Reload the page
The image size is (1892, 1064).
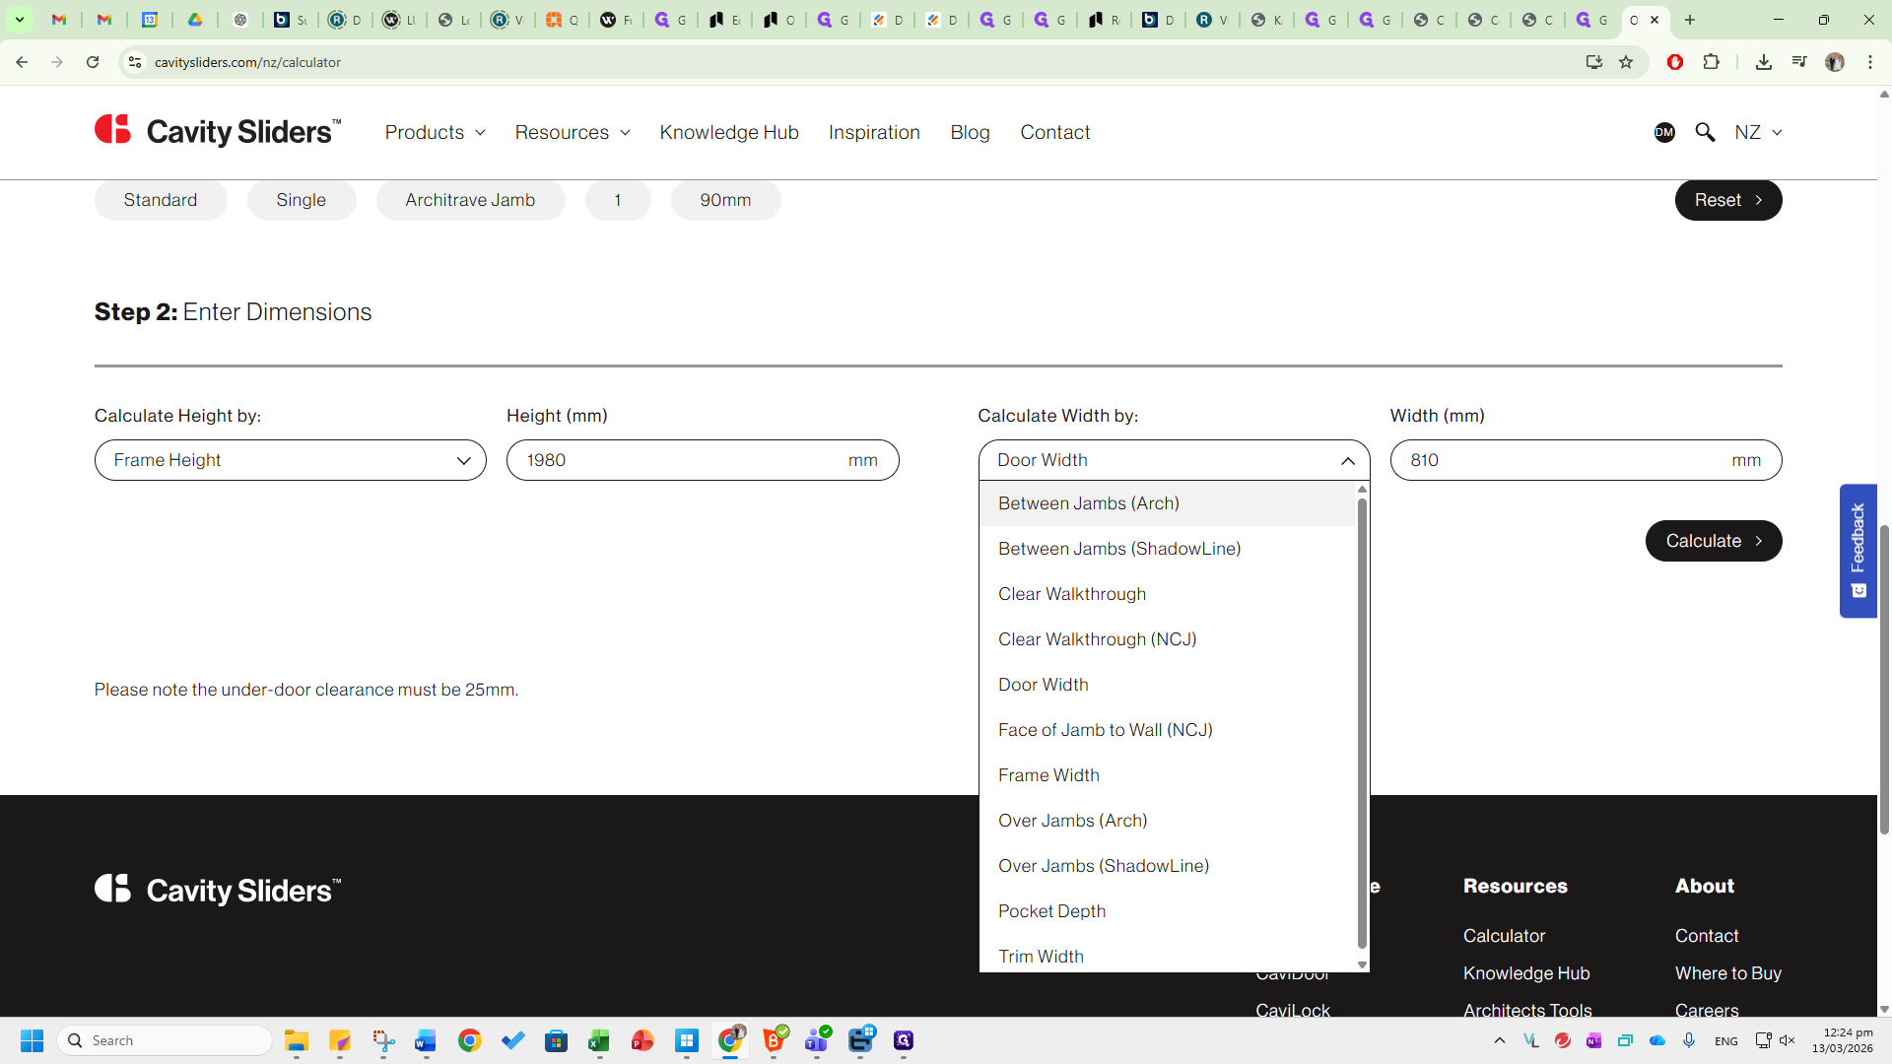pos(93,62)
